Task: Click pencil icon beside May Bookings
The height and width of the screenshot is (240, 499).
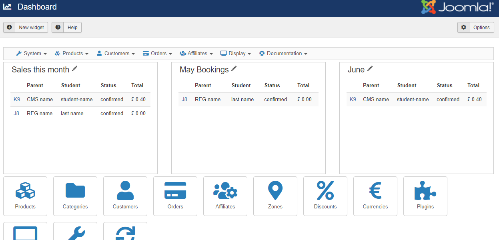Action: (234, 69)
